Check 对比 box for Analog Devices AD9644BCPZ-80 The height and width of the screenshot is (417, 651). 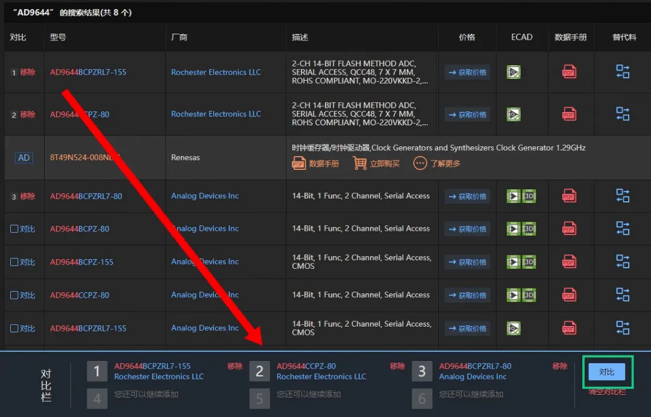pos(14,228)
